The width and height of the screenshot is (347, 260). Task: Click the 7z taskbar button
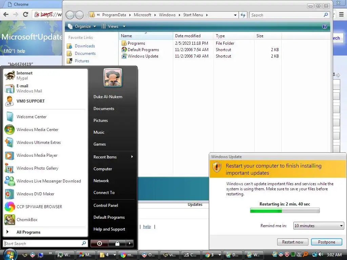pos(190,255)
